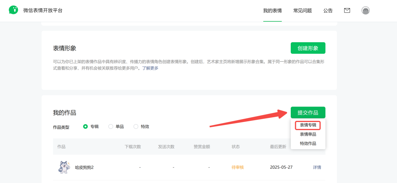Choose 表情单品 from the submit menu
The height and width of the screenshot is (183, 397).
pos(308,134)
